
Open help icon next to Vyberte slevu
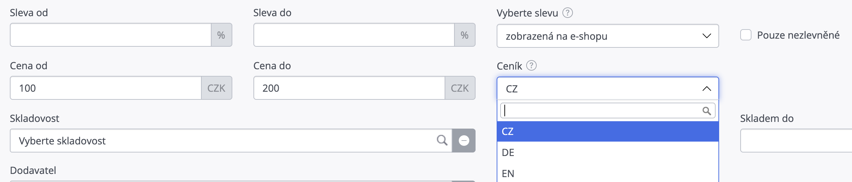point(567,13)
